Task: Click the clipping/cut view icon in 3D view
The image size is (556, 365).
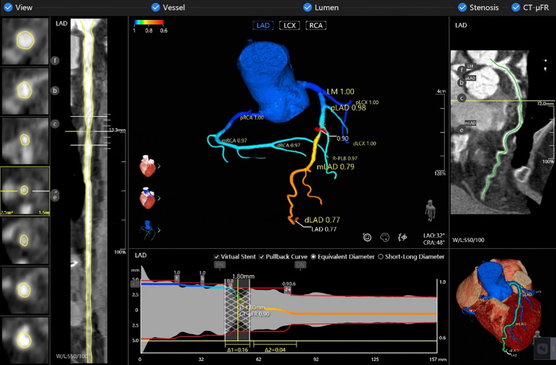Action: tap(367, 237)
